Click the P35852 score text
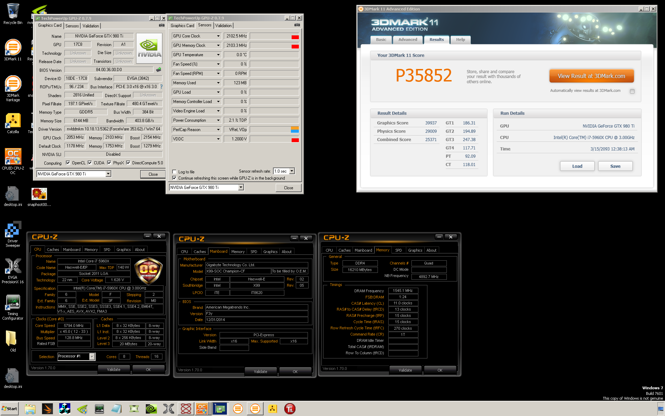Viewport: 665px width, 416px height. 424,75
